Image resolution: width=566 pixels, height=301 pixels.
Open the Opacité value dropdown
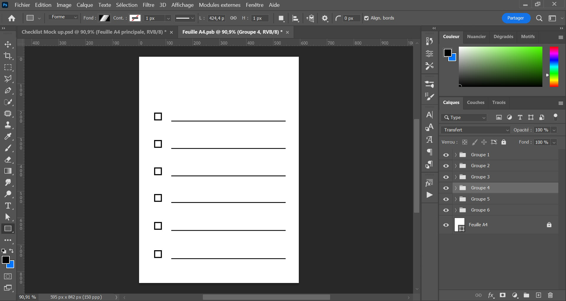tap(554, 130)
